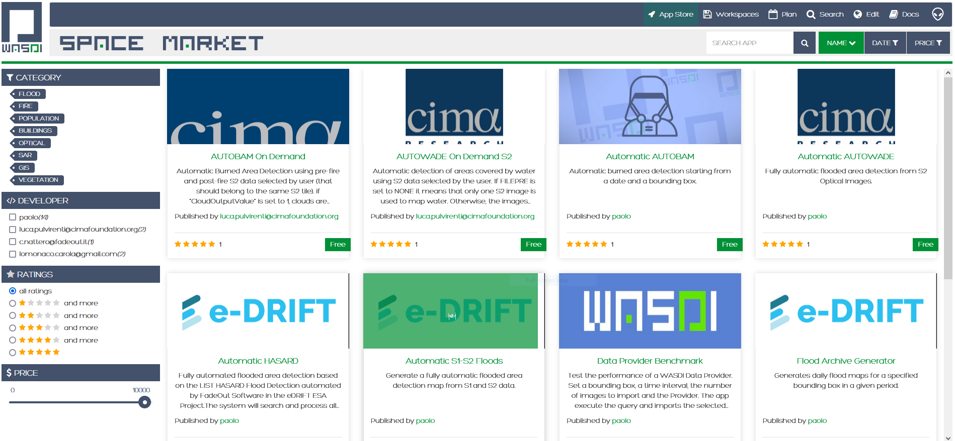Image resolution: width=955 pixels, height=441 pixels.
Task: Open the Automatic S1-S2 Floods title
Action: point(454,361)
